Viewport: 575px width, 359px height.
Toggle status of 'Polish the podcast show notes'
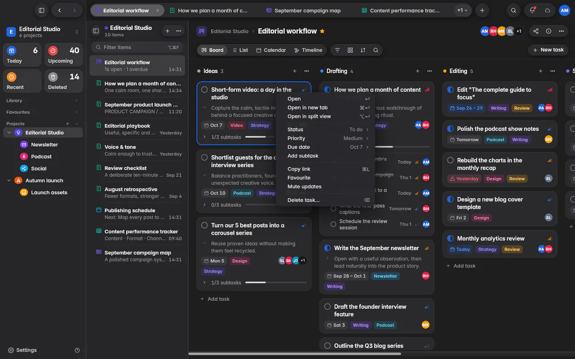tap(451, 129)
